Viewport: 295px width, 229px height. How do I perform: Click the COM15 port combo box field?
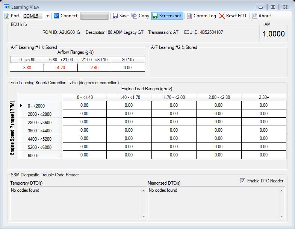click(33, 16)
